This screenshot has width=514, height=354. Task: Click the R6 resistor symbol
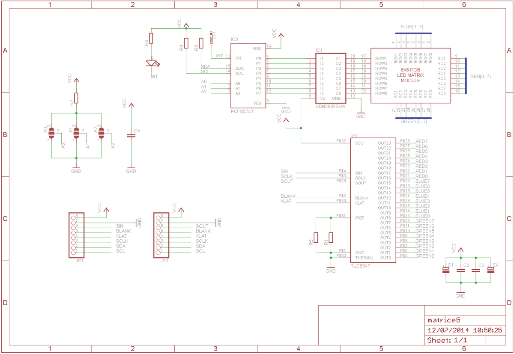click(x=151, y=39)
